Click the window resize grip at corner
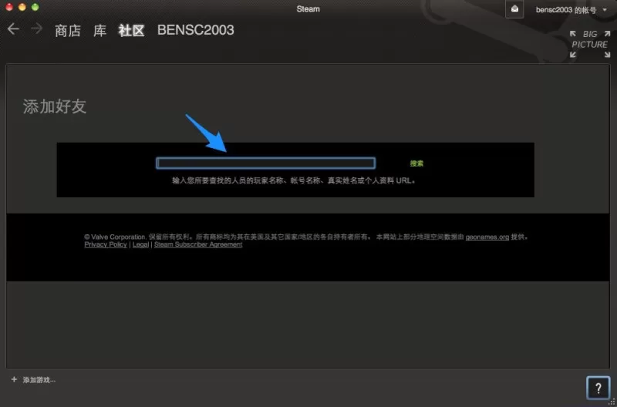The image size is (617, 407). (612, 402)
